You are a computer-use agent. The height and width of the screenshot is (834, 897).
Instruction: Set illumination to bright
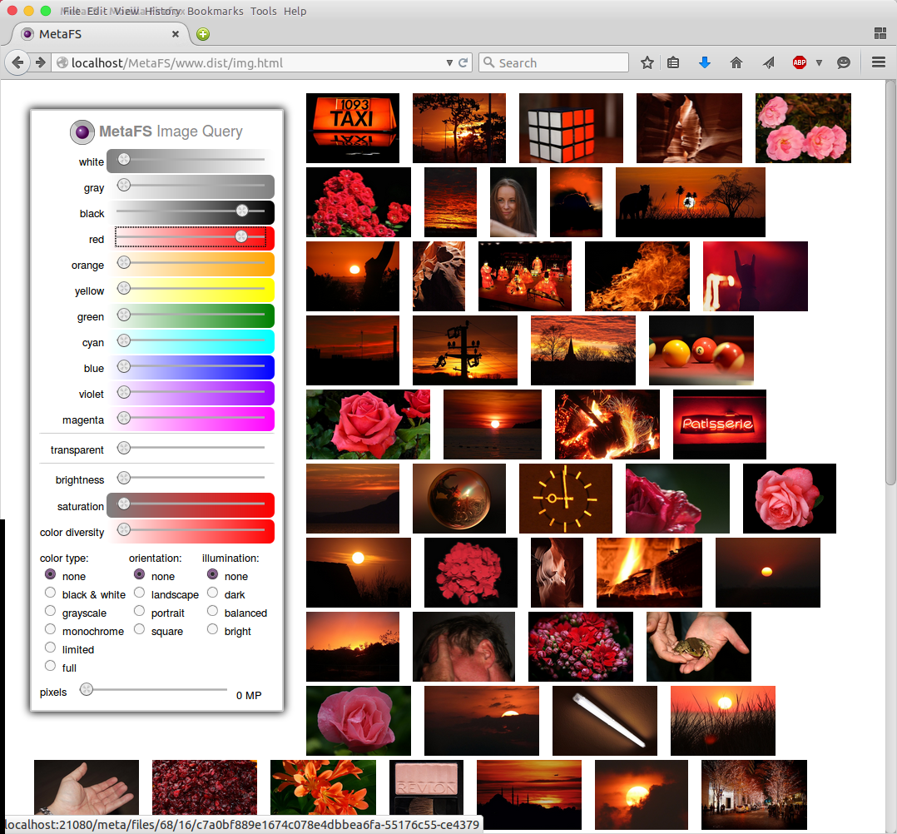click(212, 629)
